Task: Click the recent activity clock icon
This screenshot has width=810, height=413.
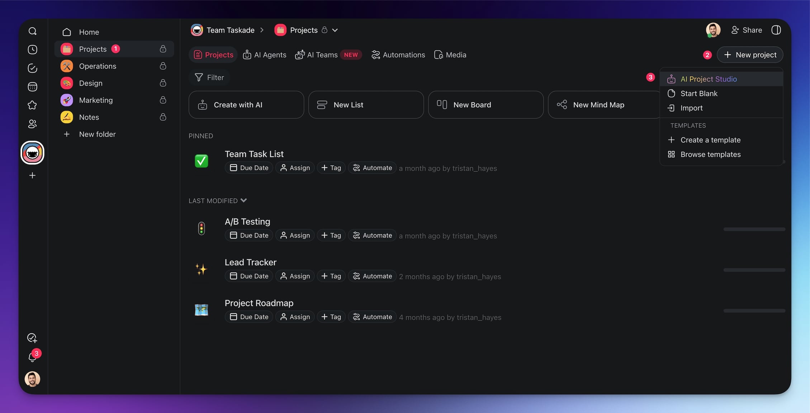Action: (32, 49)
